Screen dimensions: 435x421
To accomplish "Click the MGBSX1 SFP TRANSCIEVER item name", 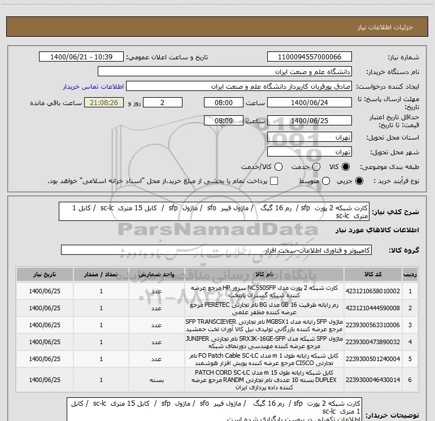I will click(x=264, y=325).
